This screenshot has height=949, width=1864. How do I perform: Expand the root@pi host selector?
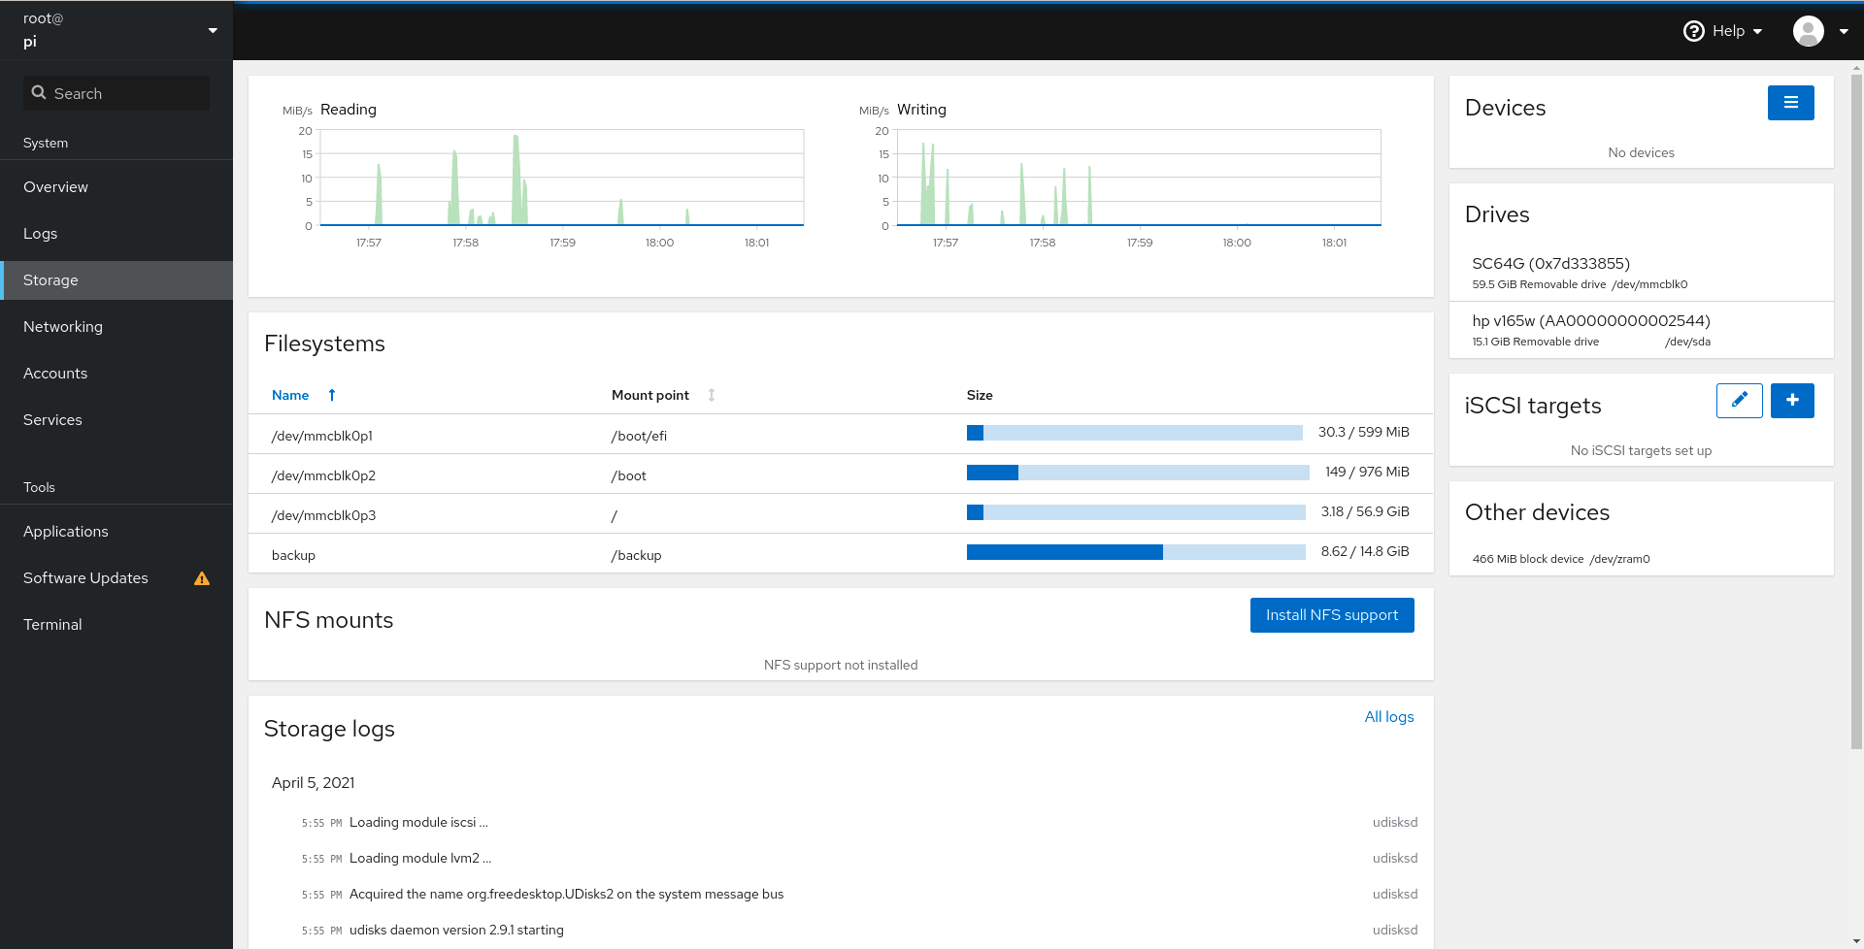point(213,30)
